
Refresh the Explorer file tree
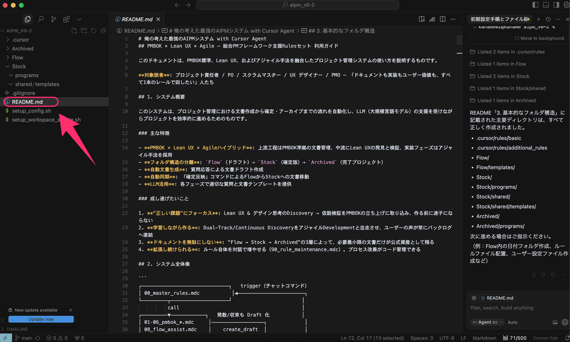[94, 30]
